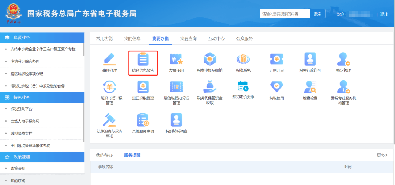Screen dimensions: 395x185
Task: Open the 综合信息报告 icon
Action: (143, 59)
